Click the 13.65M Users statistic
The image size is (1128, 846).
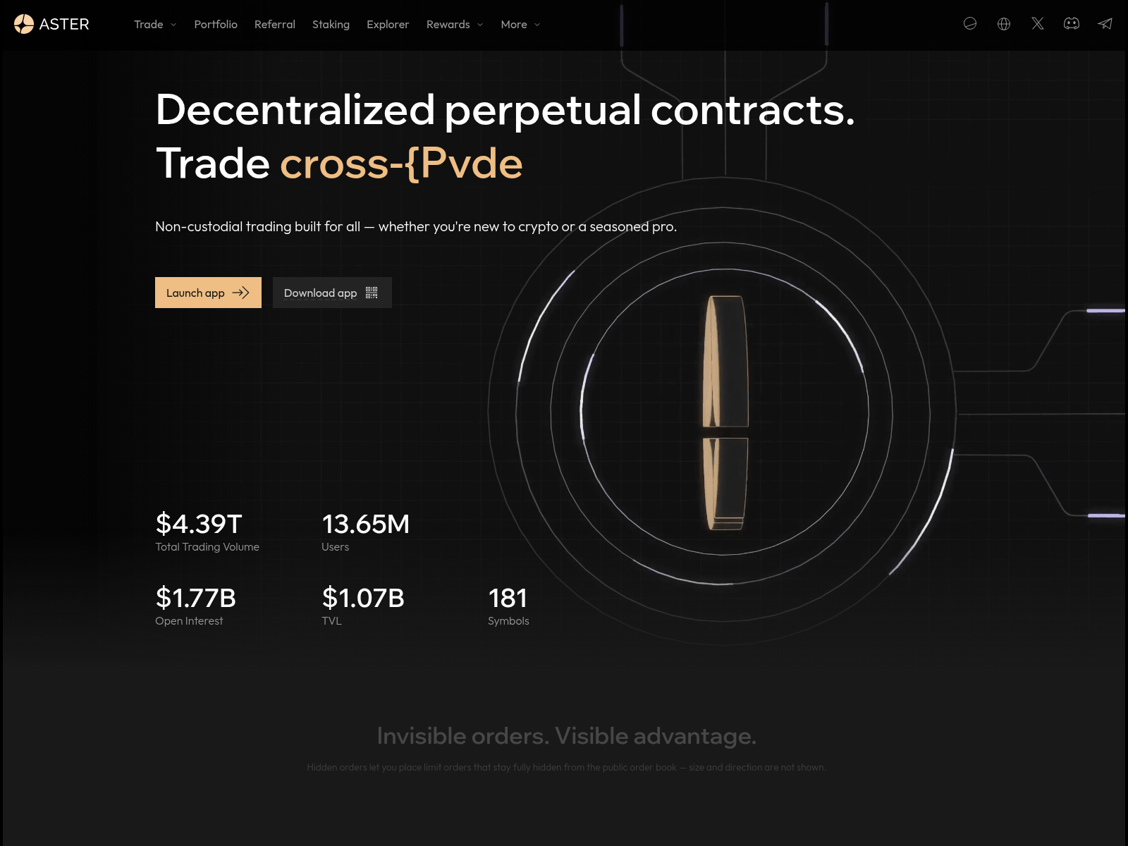tap(365, 525)
